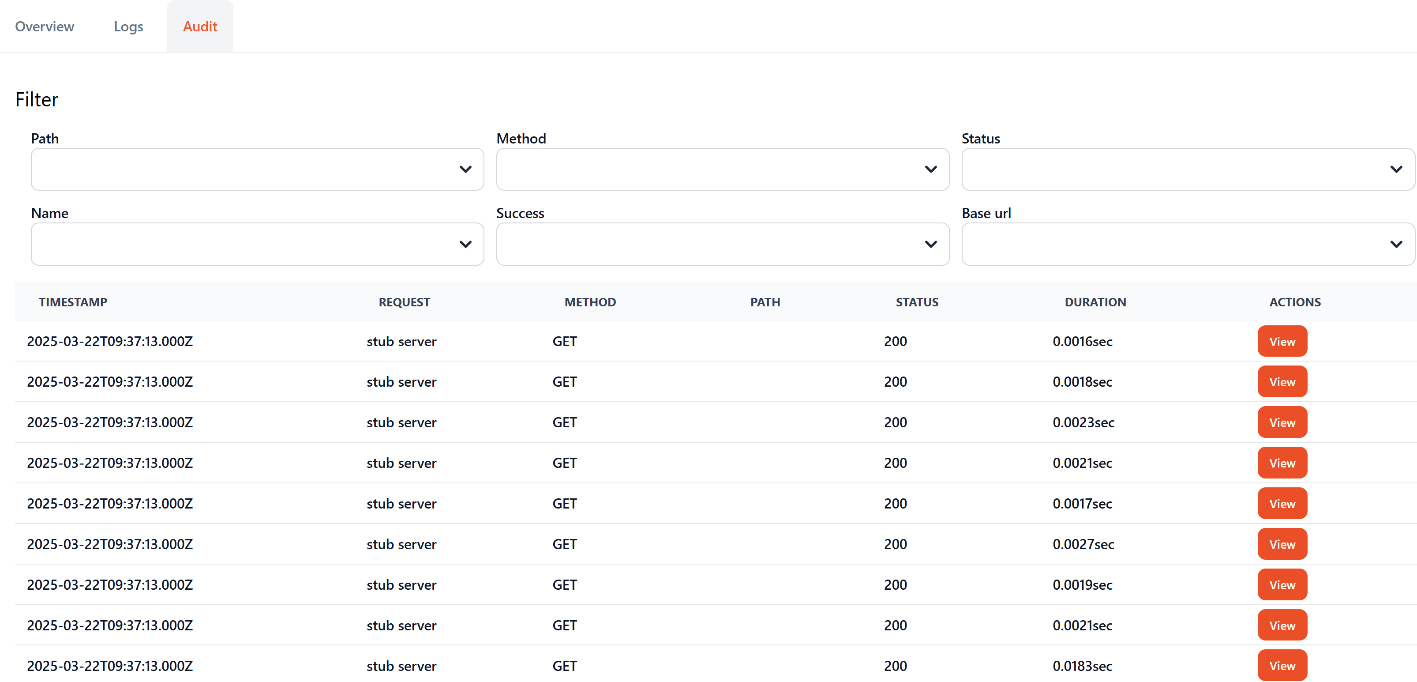Open the Success filter dropdown
The image size is (1417, 682).
[722, 244]
